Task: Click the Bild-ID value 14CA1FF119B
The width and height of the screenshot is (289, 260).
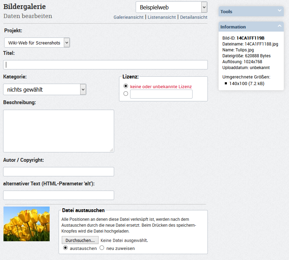Action: coord(250,38)
